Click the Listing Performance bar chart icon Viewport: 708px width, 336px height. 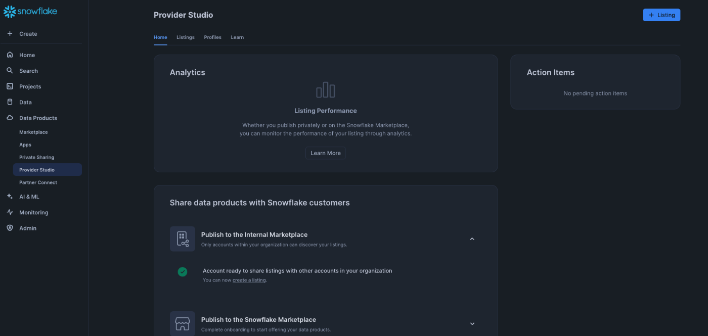click(326, 90)
